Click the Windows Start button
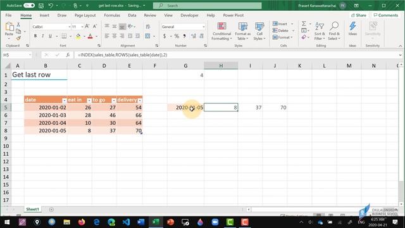This screenshot has width=405, height=228. pyautogui.click(x=7, y=222)
